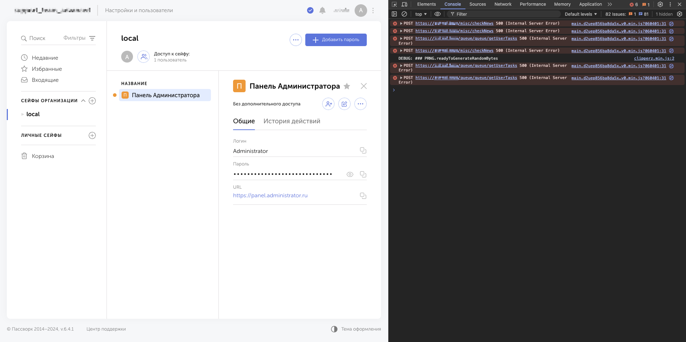Viewport: 686px width, 342px height.
Task: Switch to the Memory tab
Action: point(562,4)
